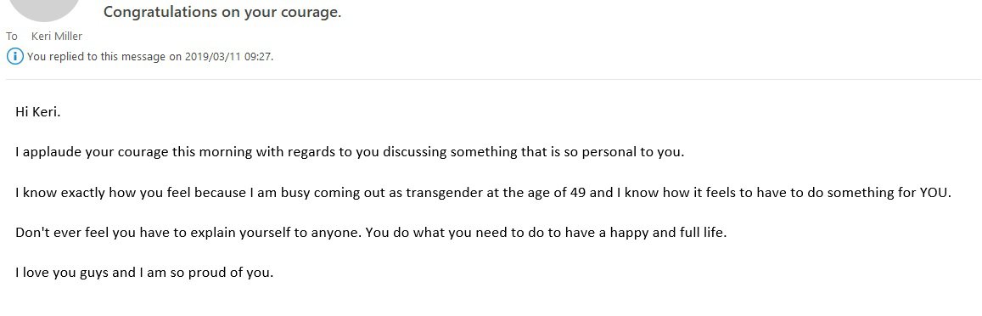Screen dimensions: 982x316
Task: Click the 'To' label in the header
Action: [12, 37]
